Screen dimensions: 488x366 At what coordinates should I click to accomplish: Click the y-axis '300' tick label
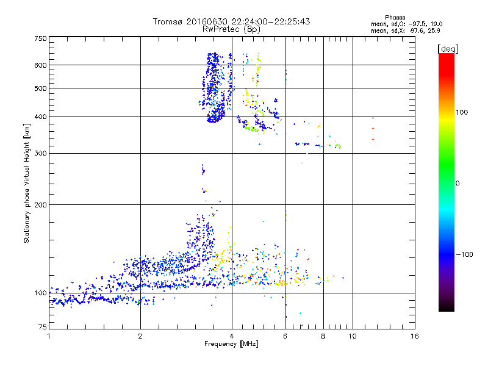(x=40, y=154)
